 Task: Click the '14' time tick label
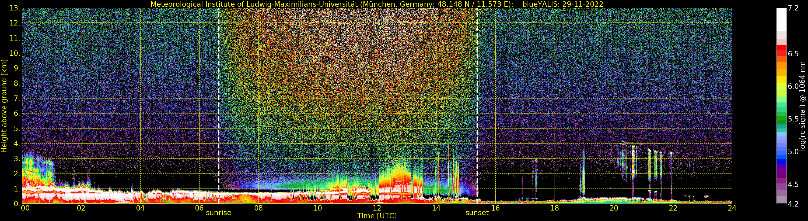coord(436,208)
